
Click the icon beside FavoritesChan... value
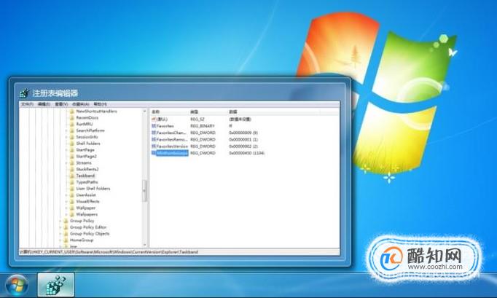pyautogui.click(x=154, y=133)
